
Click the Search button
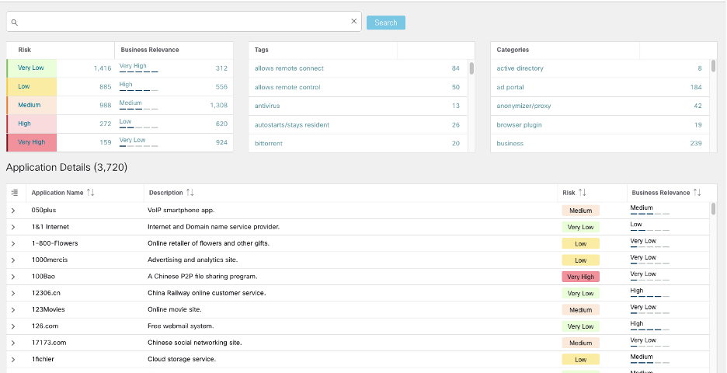click(x=386, y=23)
